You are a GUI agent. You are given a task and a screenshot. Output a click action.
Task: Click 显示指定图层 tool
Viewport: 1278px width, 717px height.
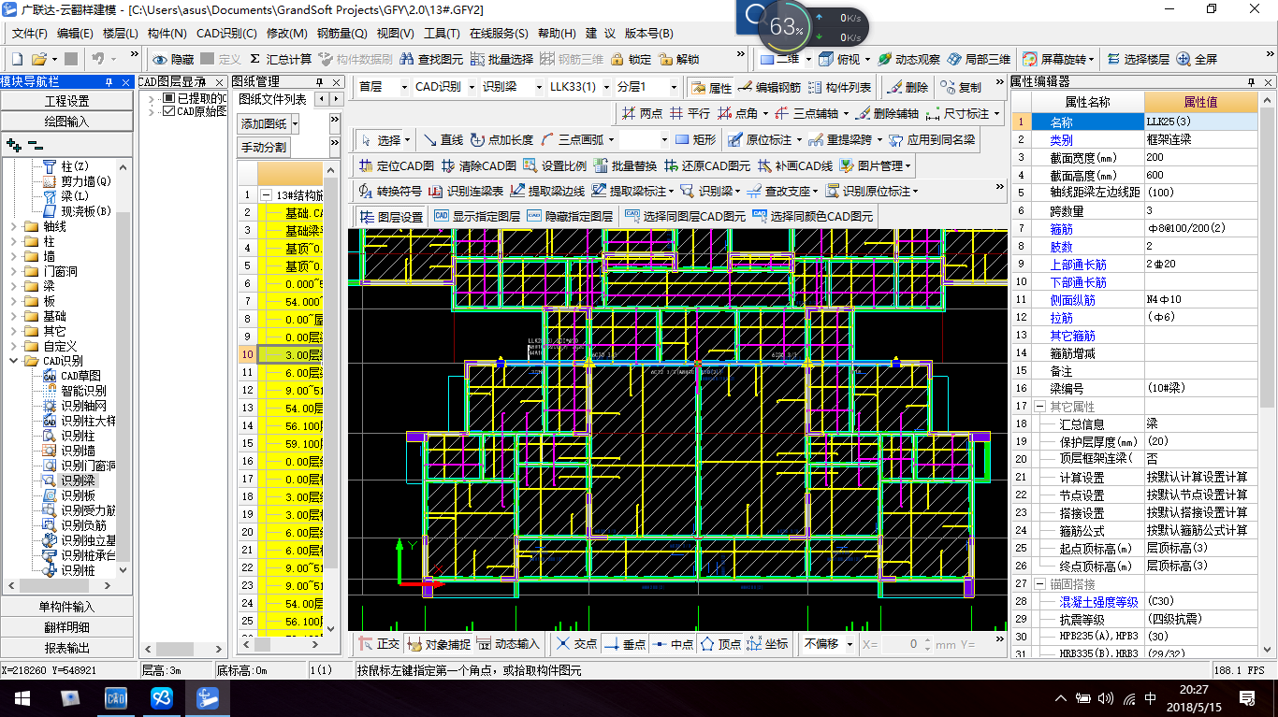[x=477, y=217]
